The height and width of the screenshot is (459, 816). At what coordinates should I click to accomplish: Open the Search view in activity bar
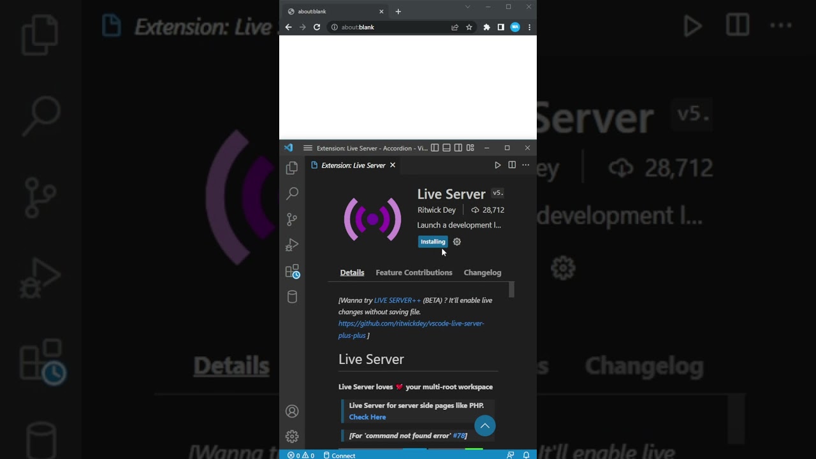(x=292, y=193)
